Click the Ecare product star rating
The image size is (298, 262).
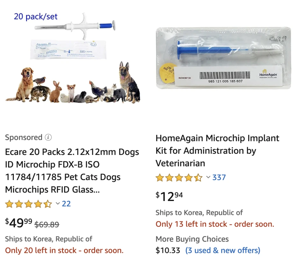pyautogui.click(x=28, y=204)
